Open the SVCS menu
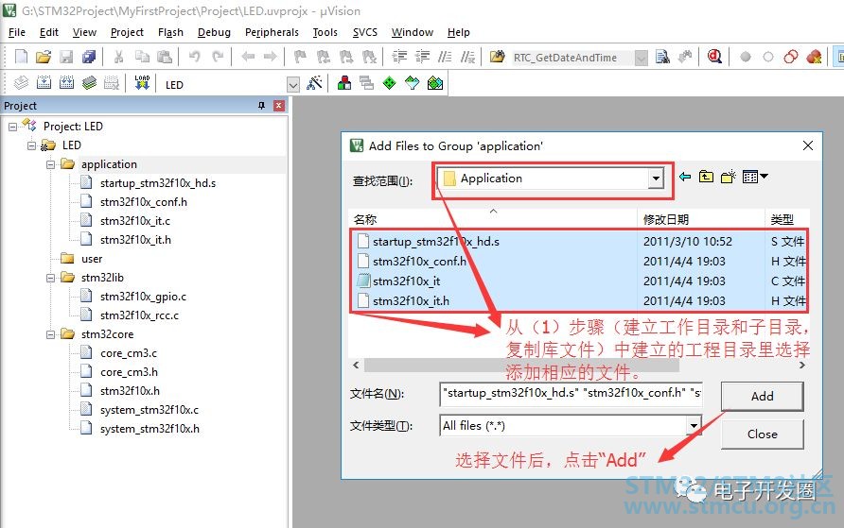Screen dimensions: 844x528 (x=365, y=32)
